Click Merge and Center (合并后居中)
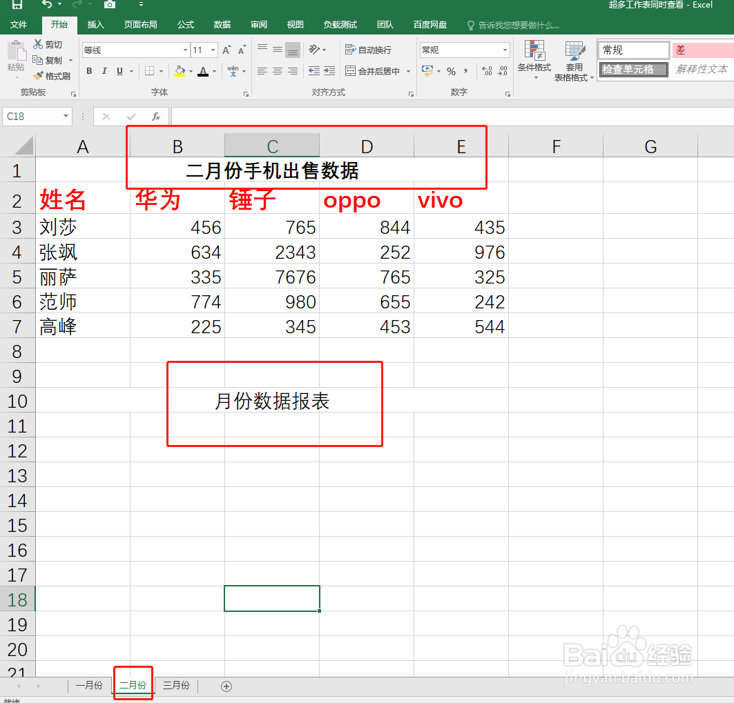 373,71
